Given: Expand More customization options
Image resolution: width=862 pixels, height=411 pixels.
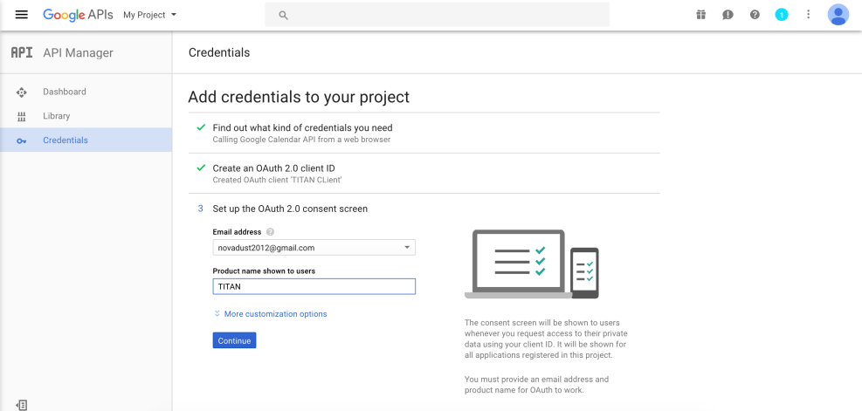Looking at the screenshot, I should pos(270,314).
